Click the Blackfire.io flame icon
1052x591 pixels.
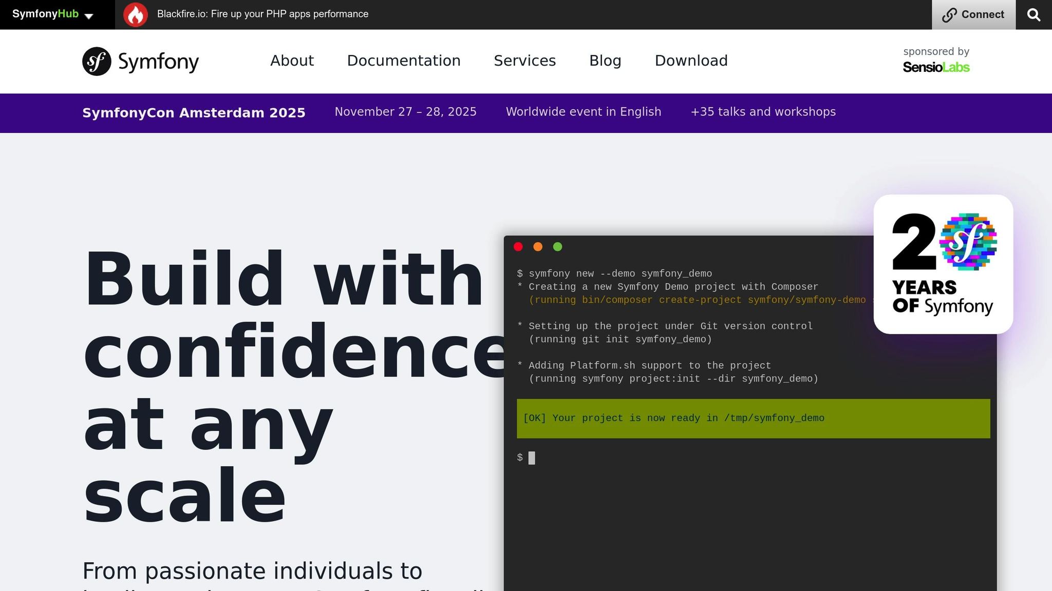tap(136, 15)
